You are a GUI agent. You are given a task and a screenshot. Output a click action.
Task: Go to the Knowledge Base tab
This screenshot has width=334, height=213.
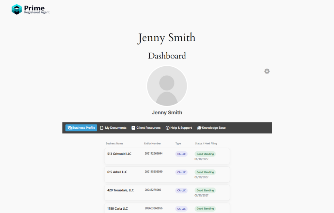tap(211, 128)
